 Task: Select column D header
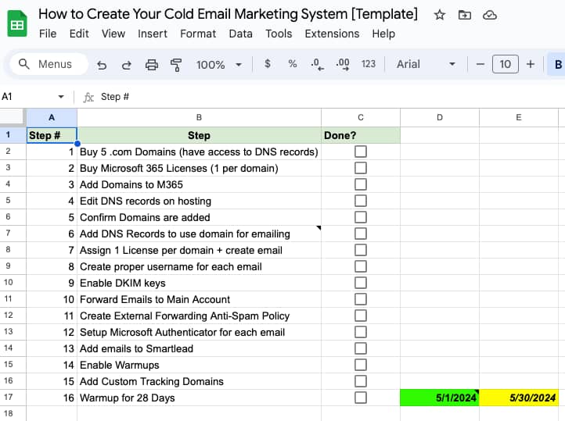click(x=440, y=118)
